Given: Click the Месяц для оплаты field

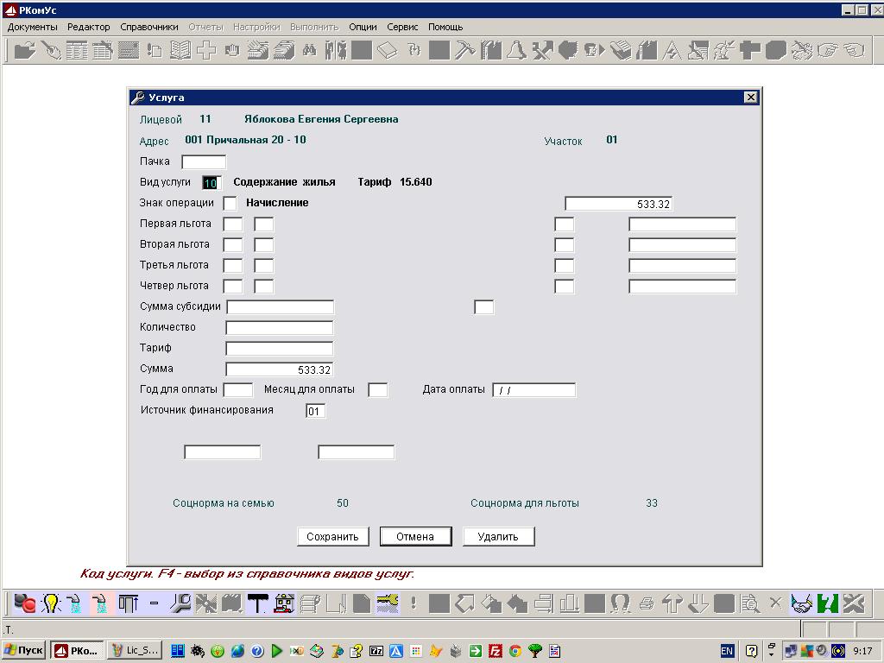Looking at the screenshot, I should pos(377,390).
